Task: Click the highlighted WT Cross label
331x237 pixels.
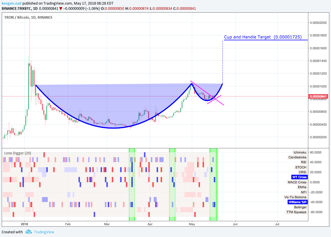Action: click(x=299, y=177)
